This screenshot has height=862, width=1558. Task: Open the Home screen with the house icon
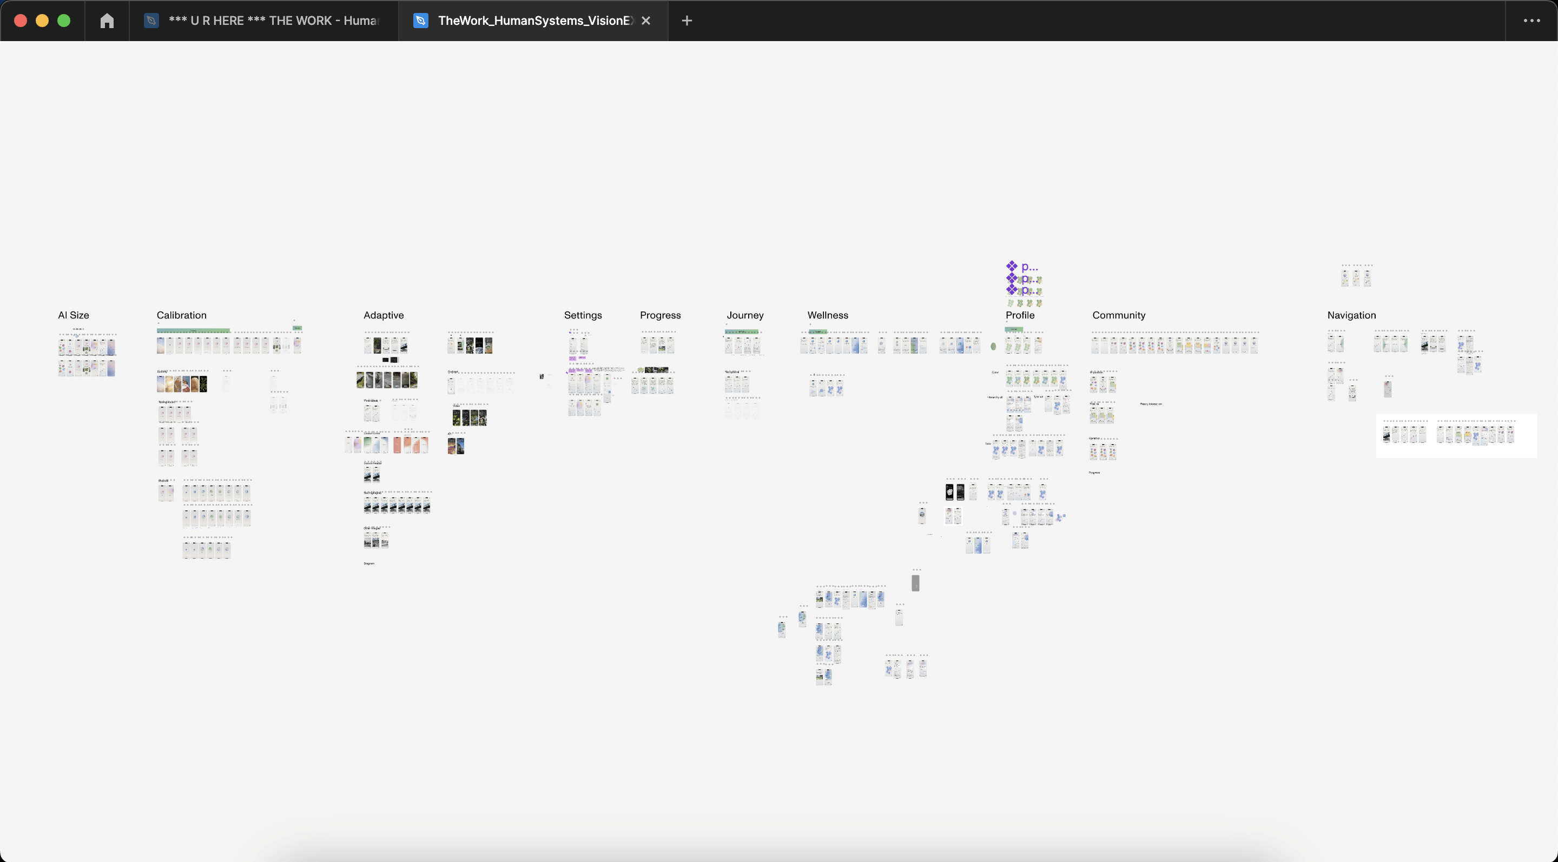point(107,20)
